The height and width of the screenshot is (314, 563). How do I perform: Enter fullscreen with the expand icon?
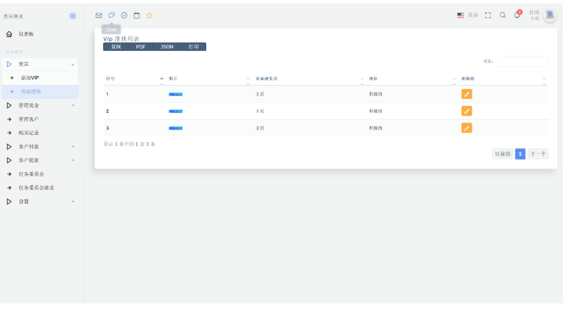tap(488, 15)
